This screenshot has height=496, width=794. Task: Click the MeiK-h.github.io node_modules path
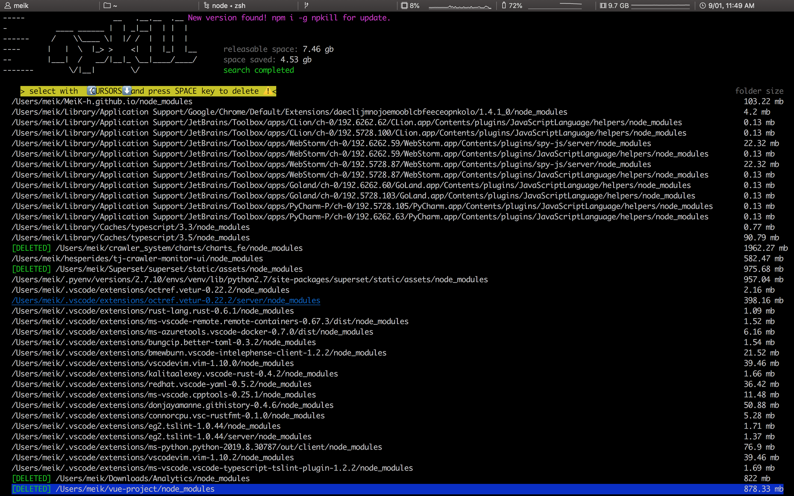(102, 101)
